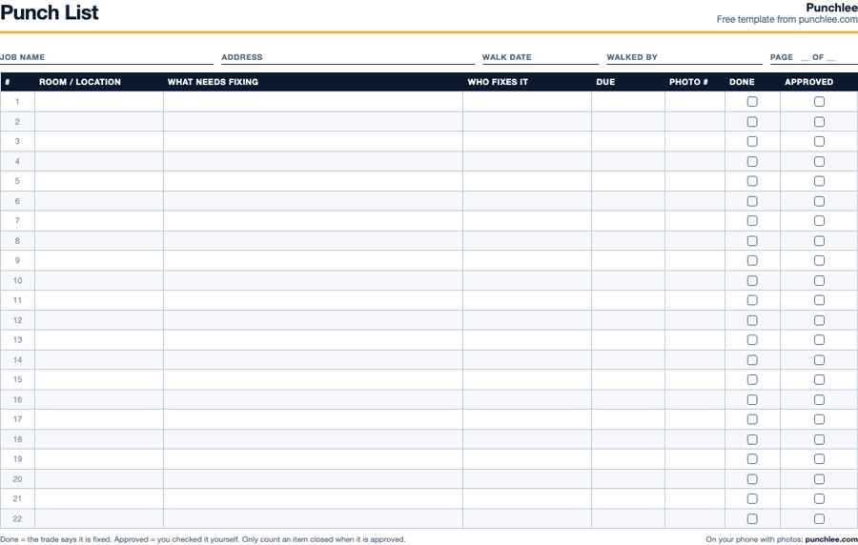Viewport: 858px width, 545px height.
Task: Mark row 13 as Approved
Action: pos(819,340)
